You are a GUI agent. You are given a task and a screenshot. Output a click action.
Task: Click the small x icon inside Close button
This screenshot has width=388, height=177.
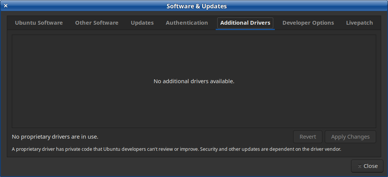click(x=359, y=166)
